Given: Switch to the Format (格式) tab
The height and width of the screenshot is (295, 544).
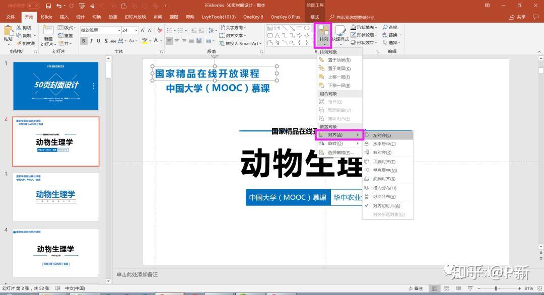Looking at the screenshot, I should click(x=315, y=17).
